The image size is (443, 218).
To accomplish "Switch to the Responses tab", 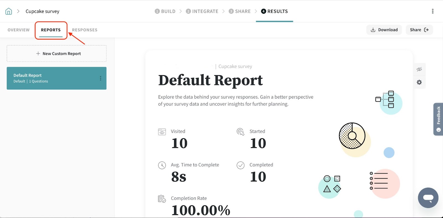I will [x=85, y=30].
